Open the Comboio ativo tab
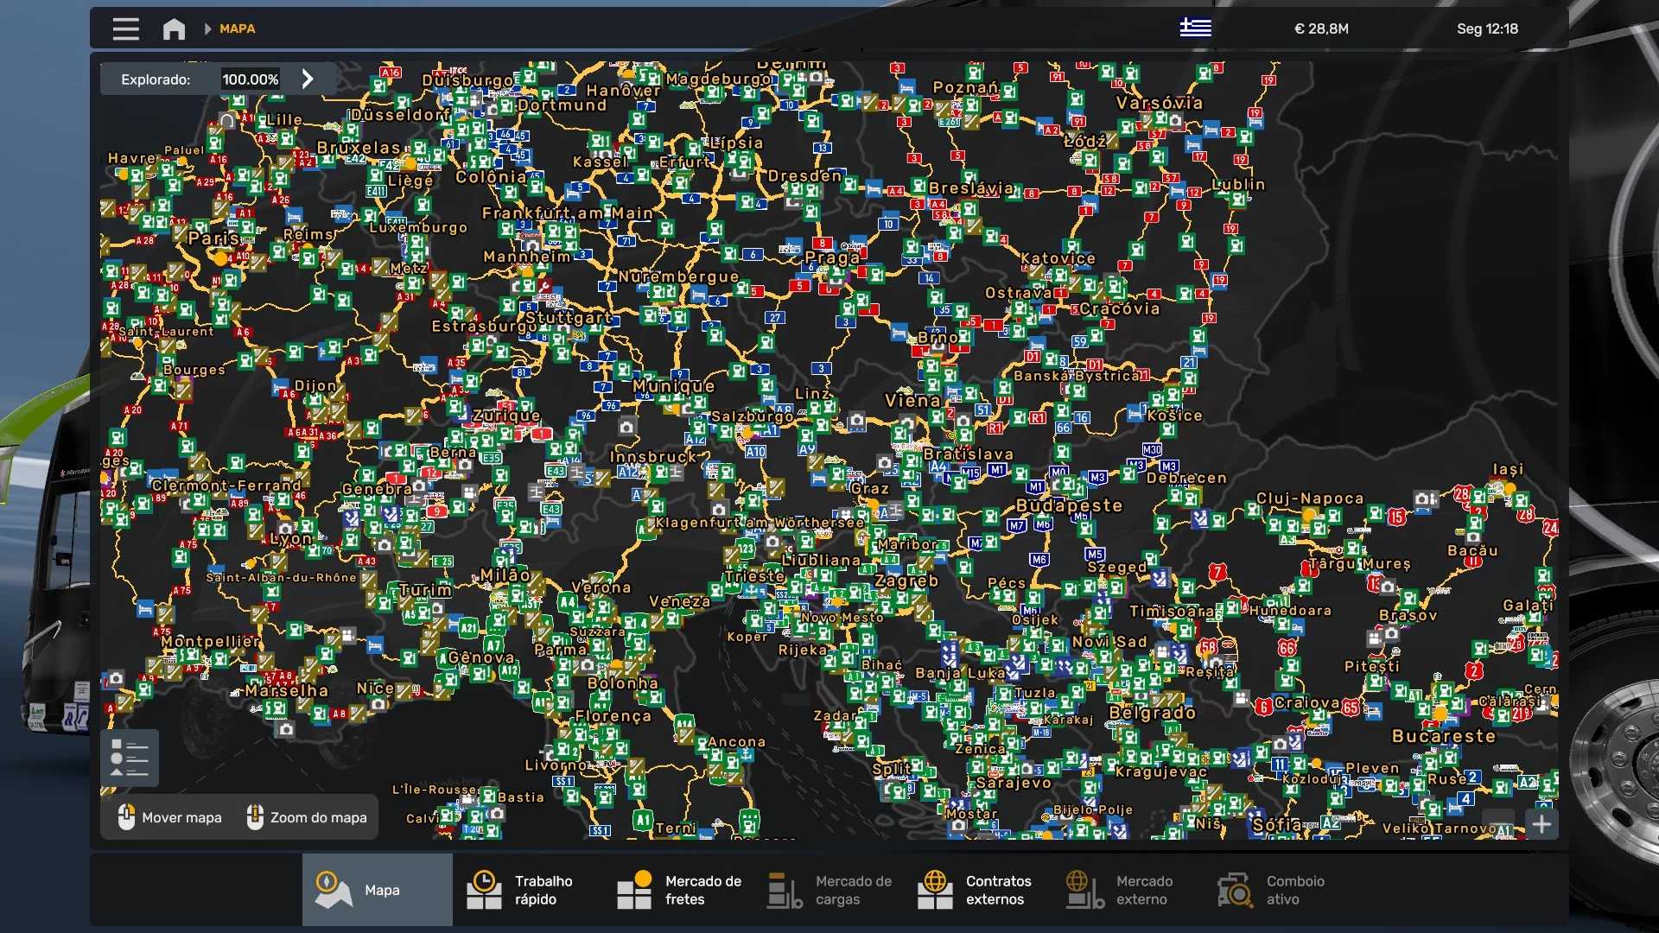This screenshot has height=933, width=1659. 1270,890
